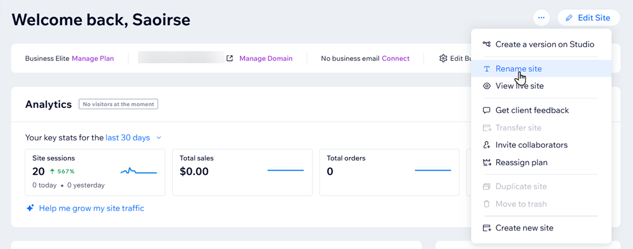Click the pencil icon on Edit Site

tap(569, 18)
